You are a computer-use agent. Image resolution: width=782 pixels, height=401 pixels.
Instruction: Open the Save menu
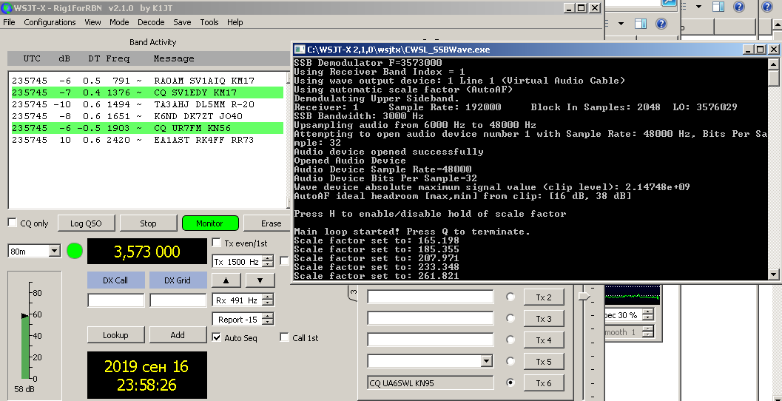click(x=182, y=22)
